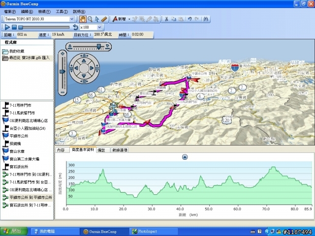The width and height of the screenshot is (315, 236).
Task: Click the Interstate 1 shield on map
Action: (x=235, y=68)
